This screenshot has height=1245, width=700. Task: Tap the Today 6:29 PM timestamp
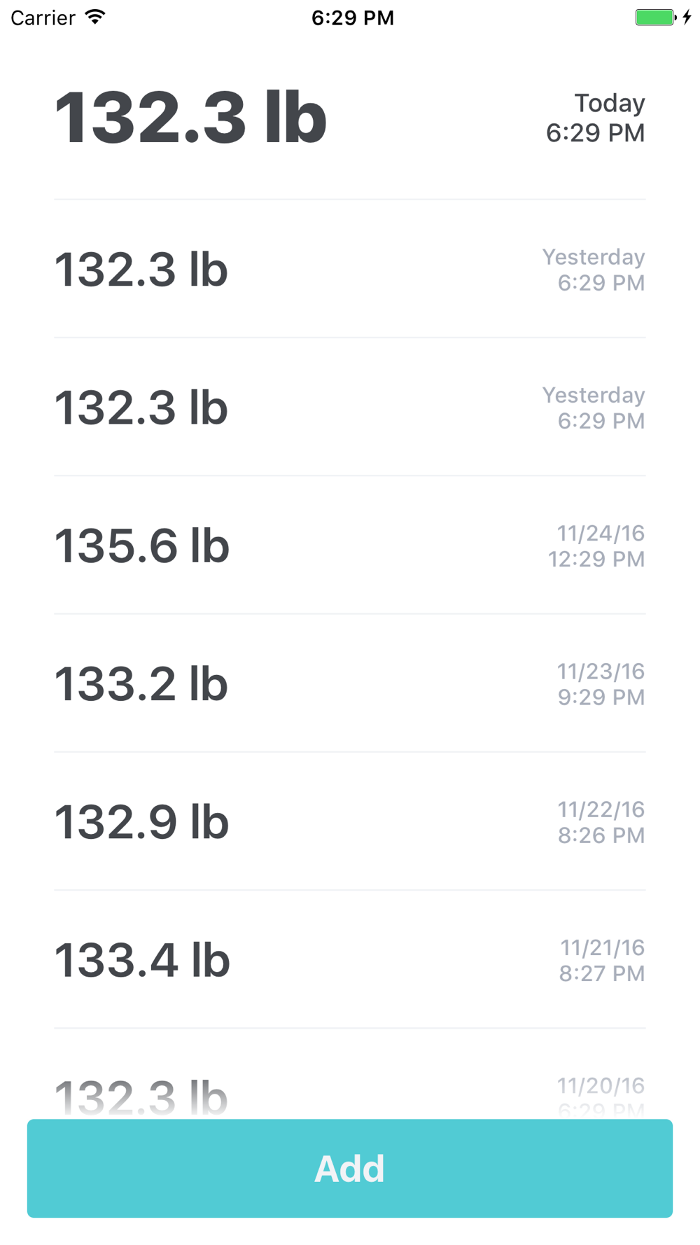596,118
